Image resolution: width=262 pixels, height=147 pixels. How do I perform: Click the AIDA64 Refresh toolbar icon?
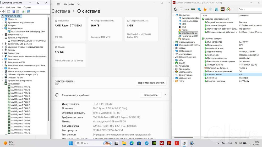176,9
